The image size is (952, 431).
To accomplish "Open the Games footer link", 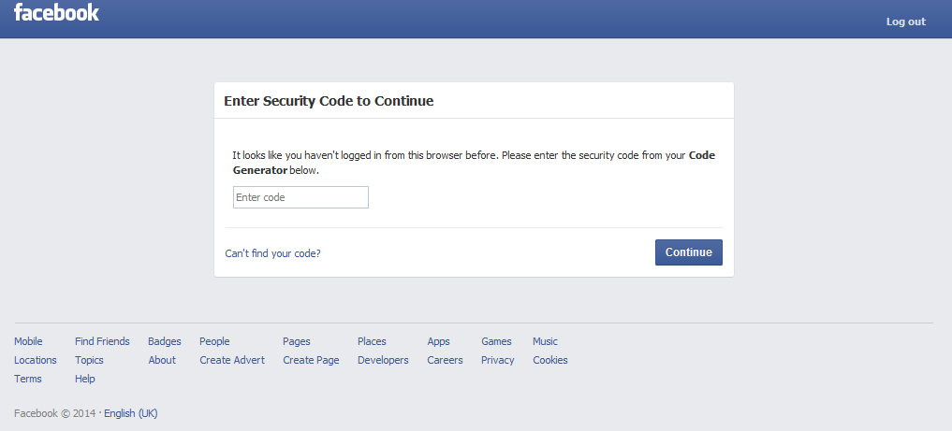I will pyautogui.click(x=496, y=341).
